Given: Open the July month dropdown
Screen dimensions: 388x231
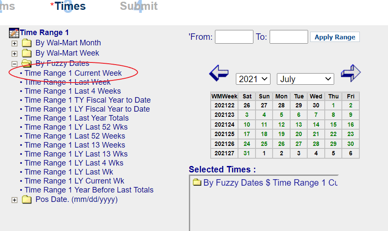Looking at the screenshot, I should click(x=306, y=79).
